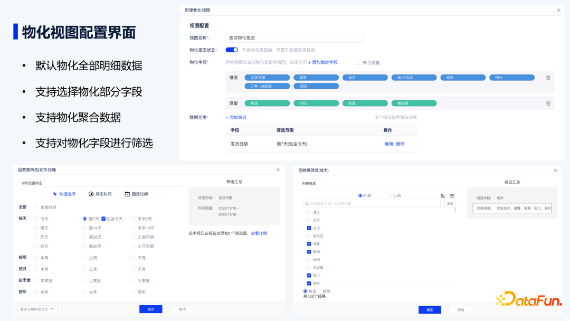
Task: Click 取消 in date filter dialog
Action: (x=182, y=309)
